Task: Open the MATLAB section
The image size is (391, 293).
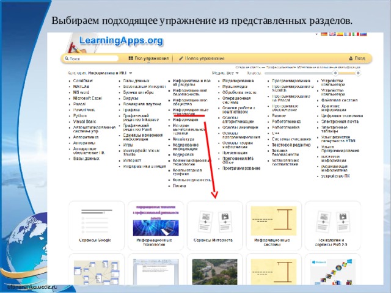Action: click(81, 87)
